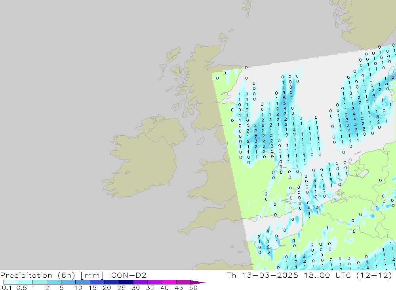Click the date '13-03-2025' in the footer

tap(270, 275)
